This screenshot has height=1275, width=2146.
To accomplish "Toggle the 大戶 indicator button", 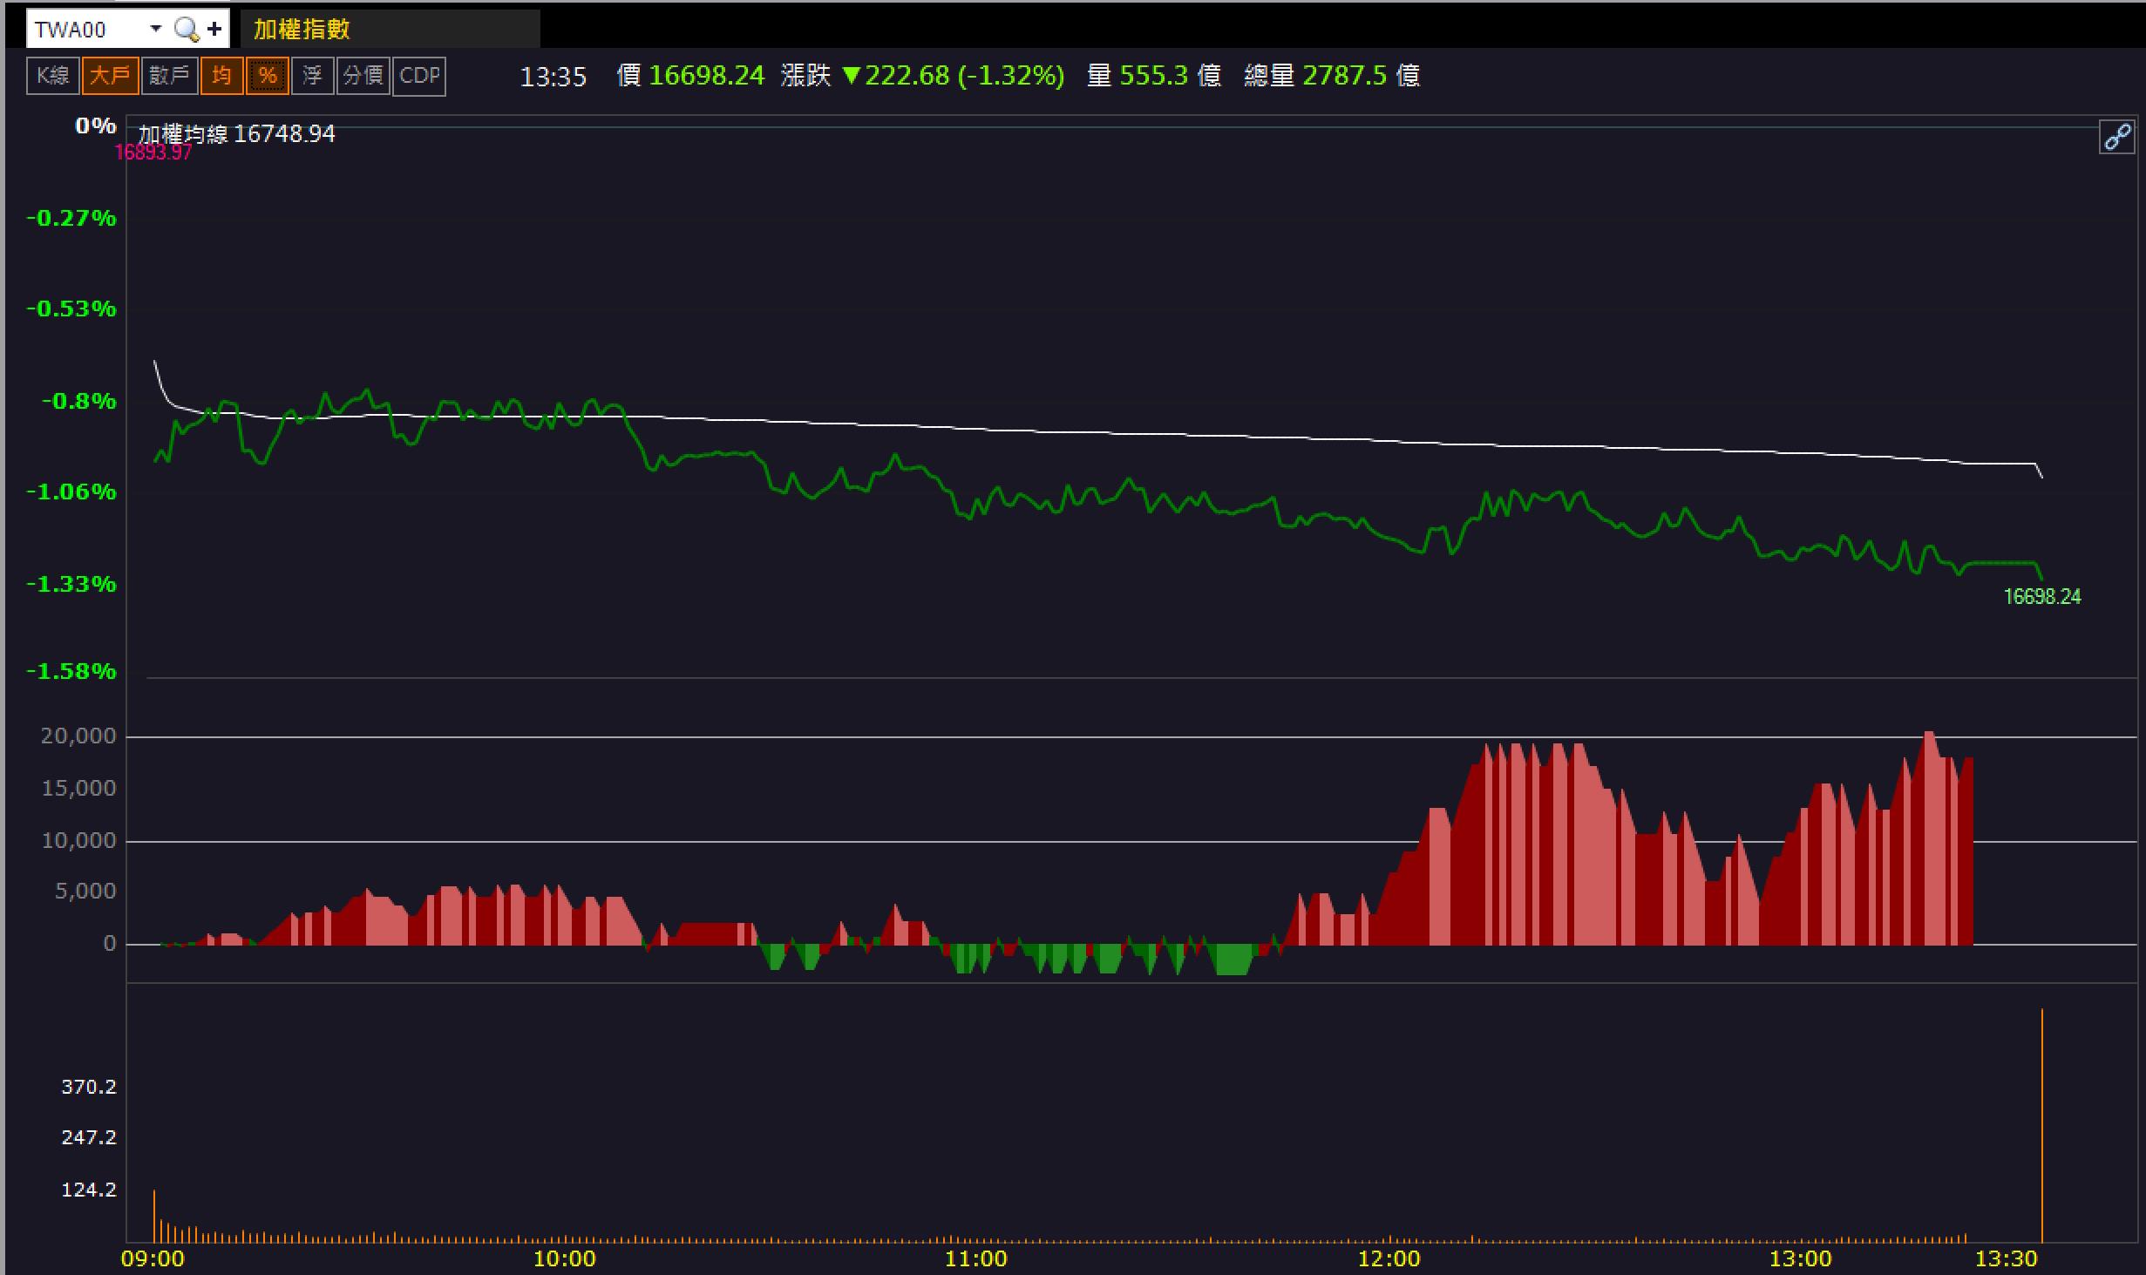I will click(110, 76).
